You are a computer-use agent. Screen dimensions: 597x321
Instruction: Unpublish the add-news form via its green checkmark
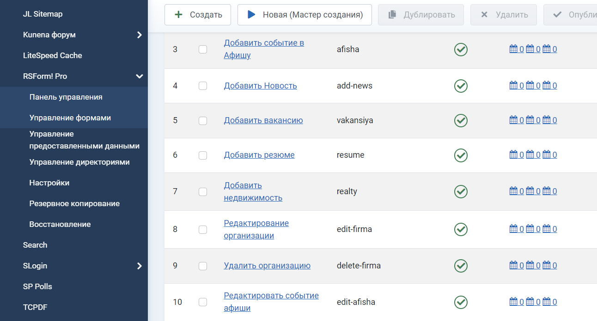click(461, 86)
